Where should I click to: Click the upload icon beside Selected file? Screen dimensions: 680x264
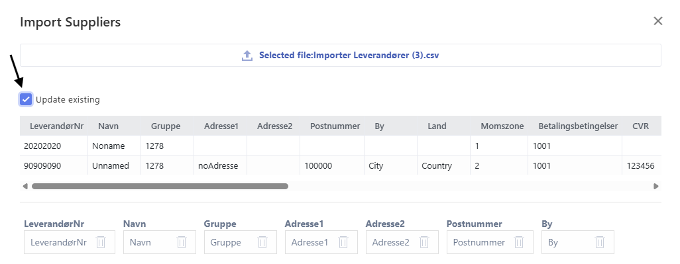[247, 56]
